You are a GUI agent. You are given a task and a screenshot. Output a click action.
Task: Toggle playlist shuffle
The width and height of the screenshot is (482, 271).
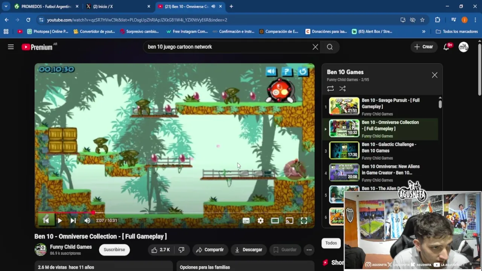(342, 88)
